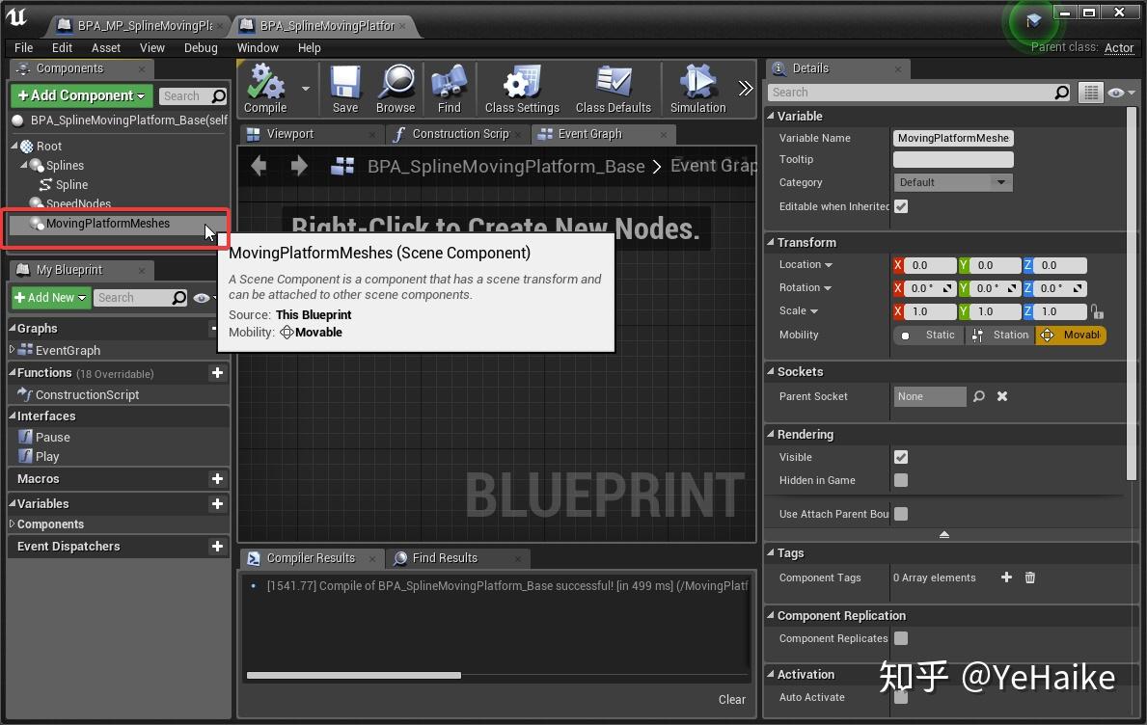Viewport: 1147px width, 725px height.
Task: Enable Component Replicates checkbox
Action: (x=901, y=638)
